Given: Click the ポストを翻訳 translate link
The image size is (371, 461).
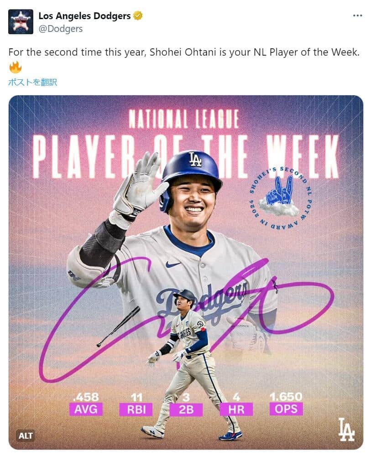Looking at the screenshot, I should 33,82.
